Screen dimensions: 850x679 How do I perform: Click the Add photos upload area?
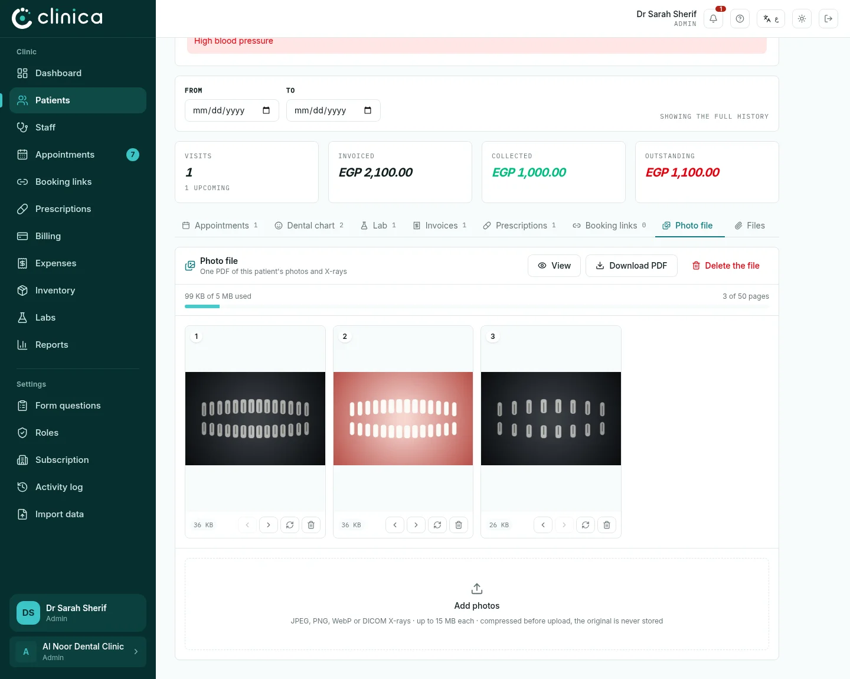coord(477,604)
